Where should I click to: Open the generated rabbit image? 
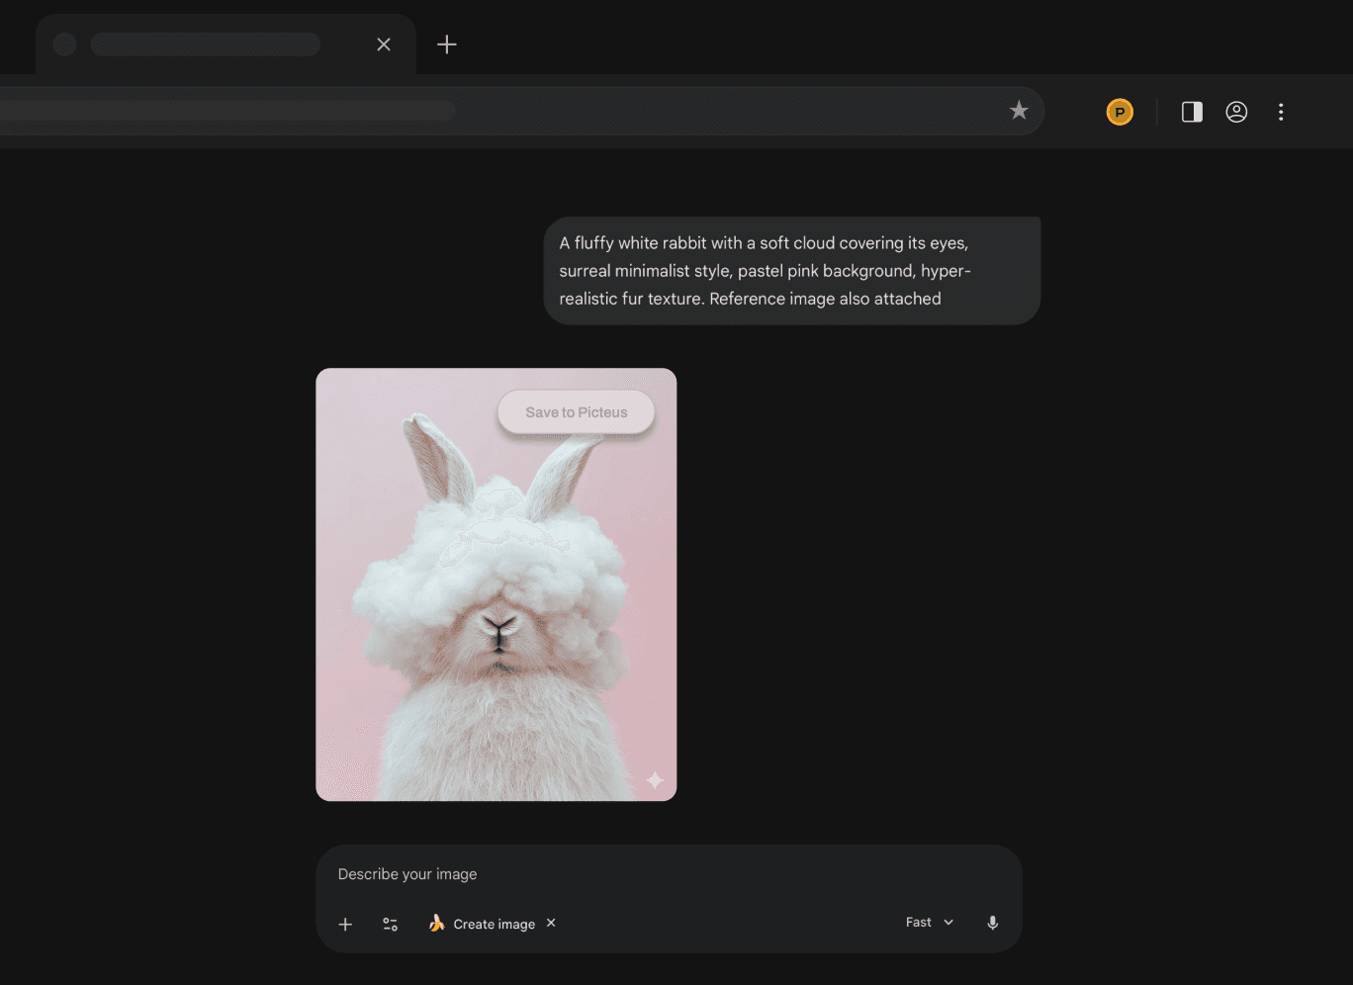pos(496,584)
